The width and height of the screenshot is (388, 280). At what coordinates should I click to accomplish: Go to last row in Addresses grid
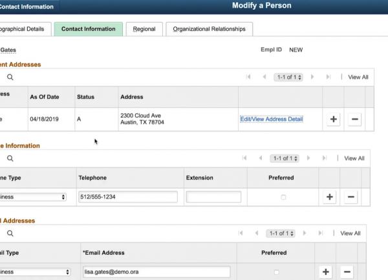[329, 77]
